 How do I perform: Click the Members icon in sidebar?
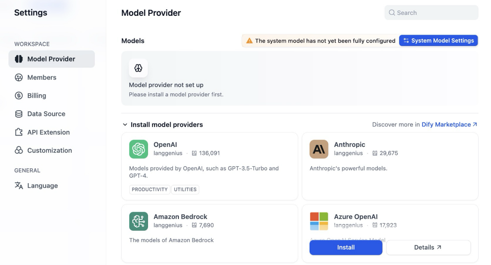[19, 77]
